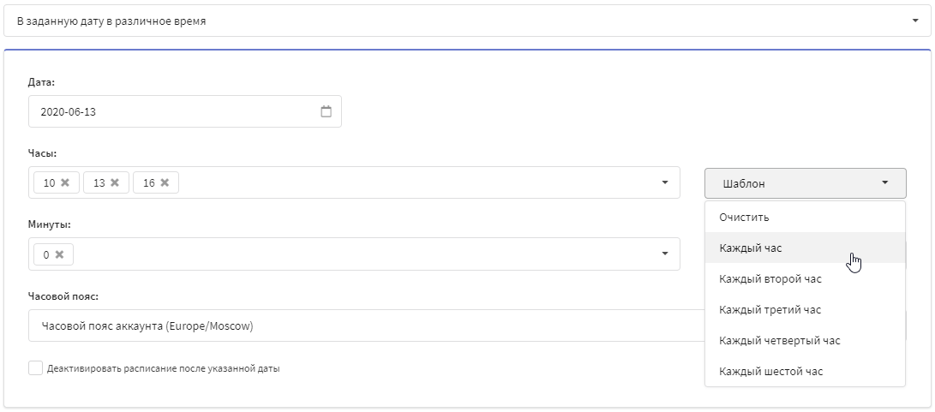Click empty area in minutes tag field

tap(363, 254)
